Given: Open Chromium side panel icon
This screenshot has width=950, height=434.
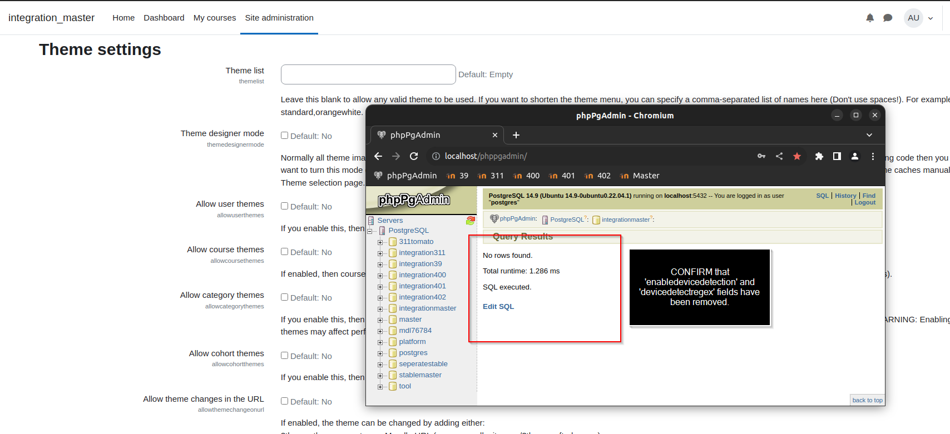Looking at the screenshot, I should (837, 156).
